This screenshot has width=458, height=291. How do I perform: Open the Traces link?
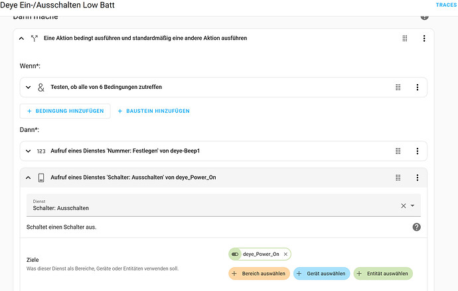coord(445,5)
